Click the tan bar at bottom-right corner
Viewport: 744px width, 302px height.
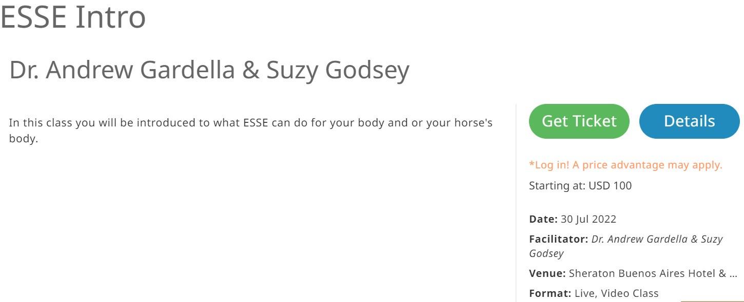point(712,300)
